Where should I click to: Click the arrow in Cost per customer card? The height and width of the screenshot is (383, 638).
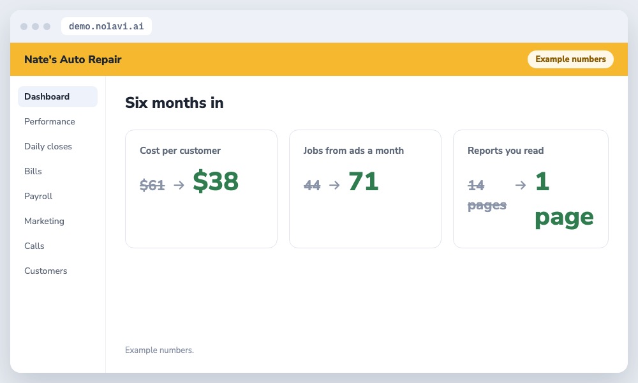179,185
